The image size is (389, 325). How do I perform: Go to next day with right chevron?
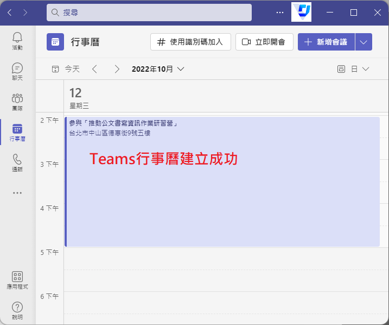click(x=117, y=69)
